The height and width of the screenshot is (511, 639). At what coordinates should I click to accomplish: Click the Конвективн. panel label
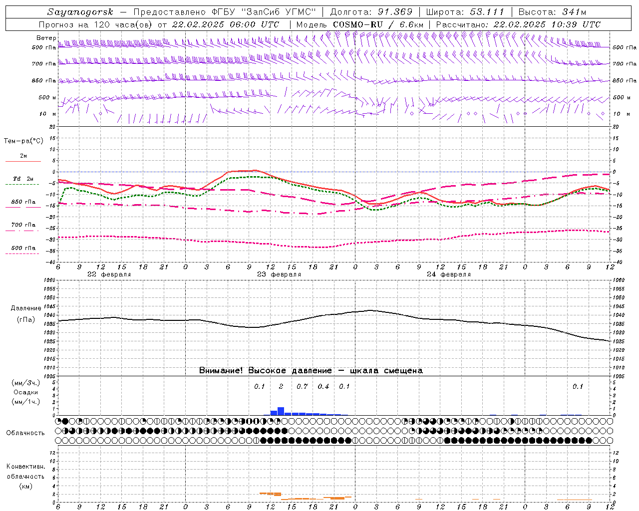click(x=25, y=467)
